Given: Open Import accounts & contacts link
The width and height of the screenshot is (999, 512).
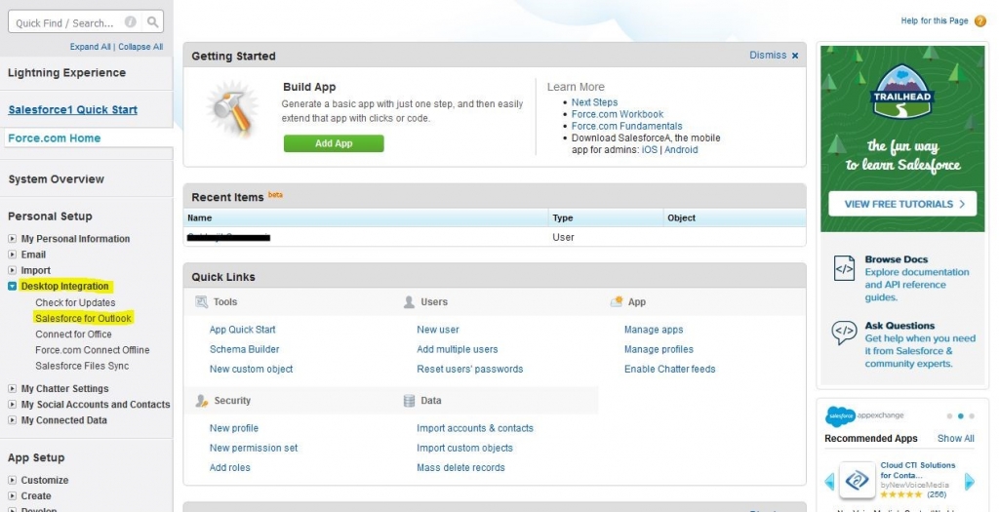Looking at the screenshot, I should click(475, 428).
